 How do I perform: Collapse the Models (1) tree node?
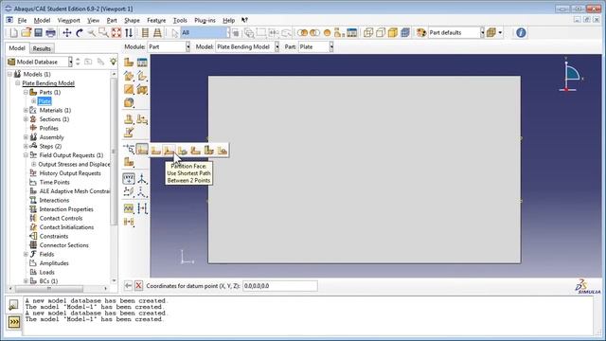(9, 74)
